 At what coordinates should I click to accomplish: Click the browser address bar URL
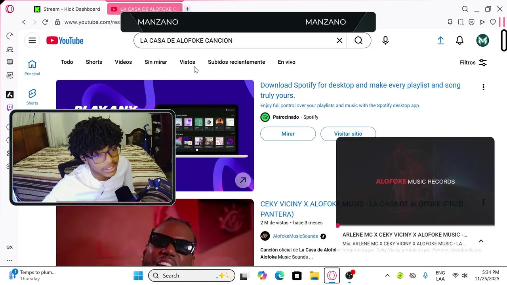tap(92, 22)
